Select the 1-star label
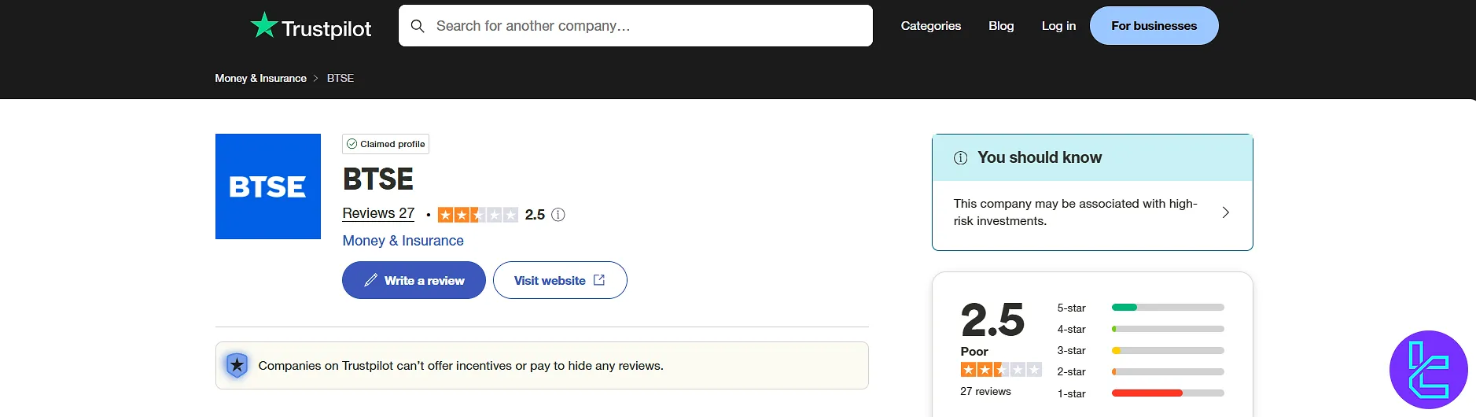The width and height of the screenshot is (1476, 417). [x=1071, y=393]
